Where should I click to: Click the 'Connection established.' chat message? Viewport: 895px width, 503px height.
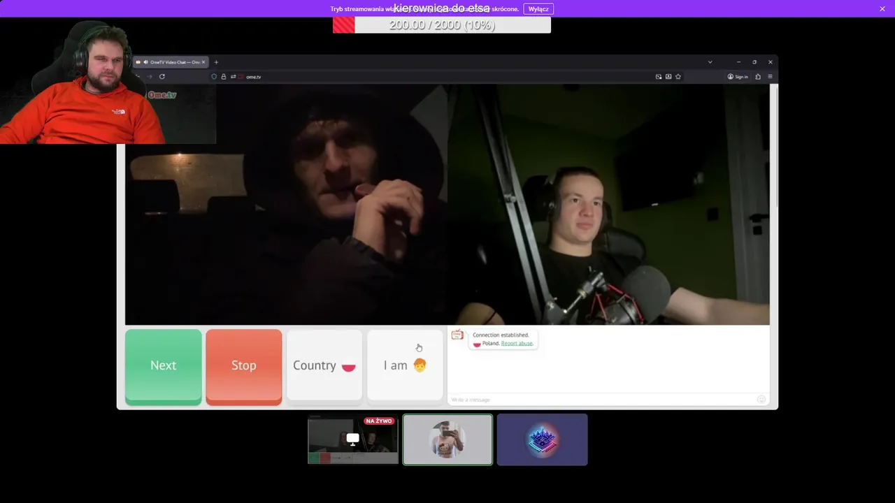click(501, 335)
